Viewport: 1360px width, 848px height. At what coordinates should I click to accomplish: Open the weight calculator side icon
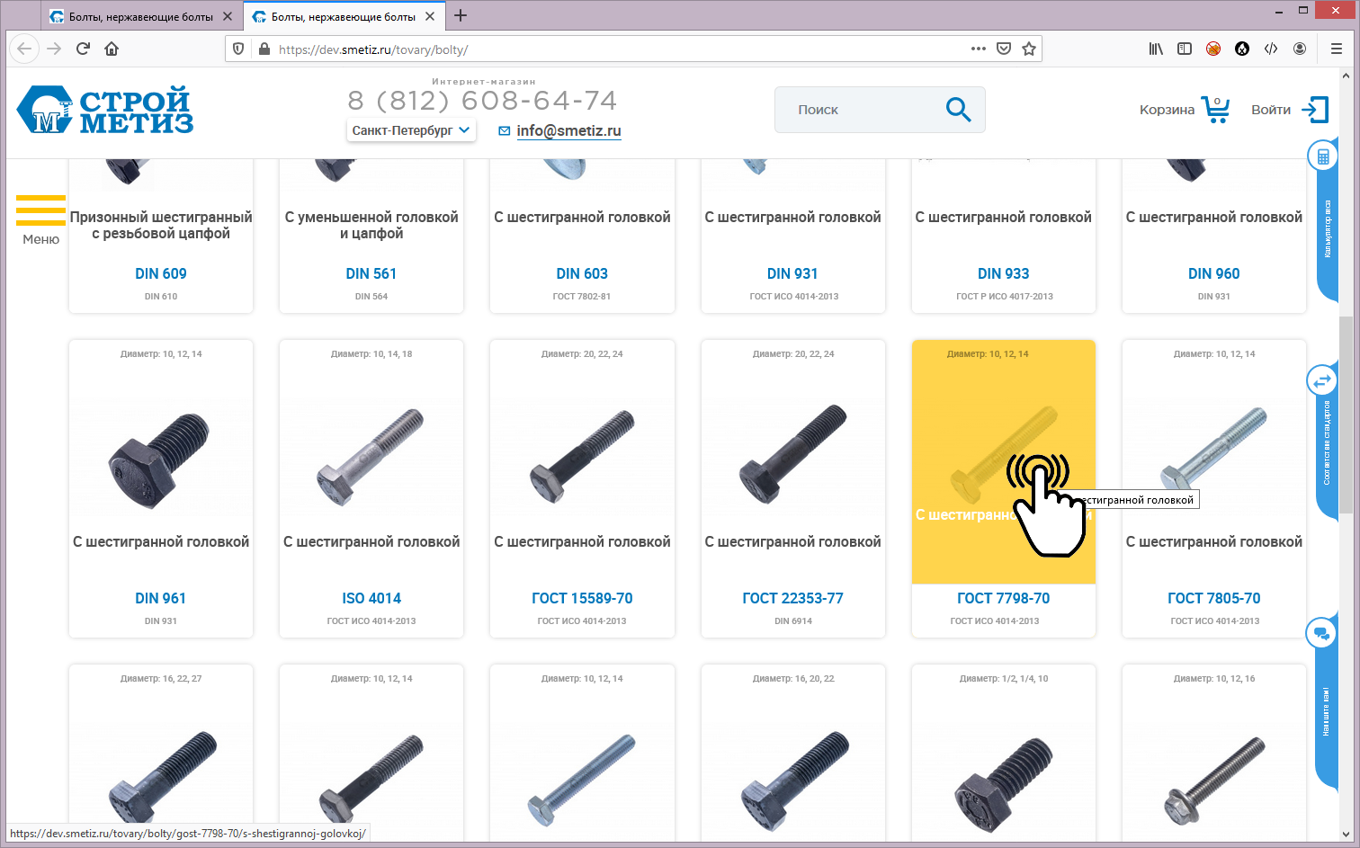pos(1322,156)
